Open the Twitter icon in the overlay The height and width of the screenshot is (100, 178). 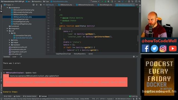pos(154,48)
